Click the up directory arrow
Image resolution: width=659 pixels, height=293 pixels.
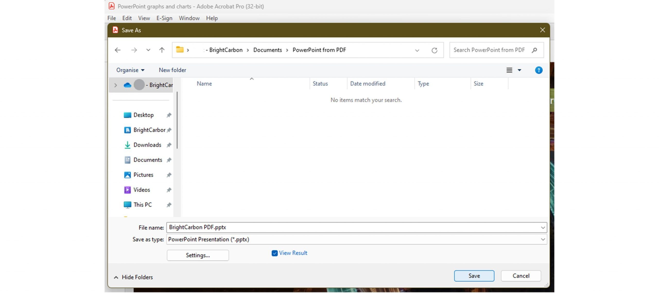(x=161, y=50)
